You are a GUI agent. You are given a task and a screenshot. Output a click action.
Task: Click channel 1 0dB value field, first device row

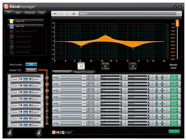(91, 76)
